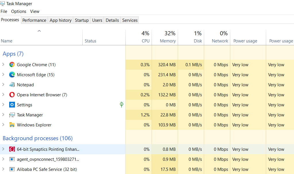Click Task Manager's 1.2% CPU value
The width and height of the screenshot is (294, 174).
pyautogui.click(x=145, y=115)
